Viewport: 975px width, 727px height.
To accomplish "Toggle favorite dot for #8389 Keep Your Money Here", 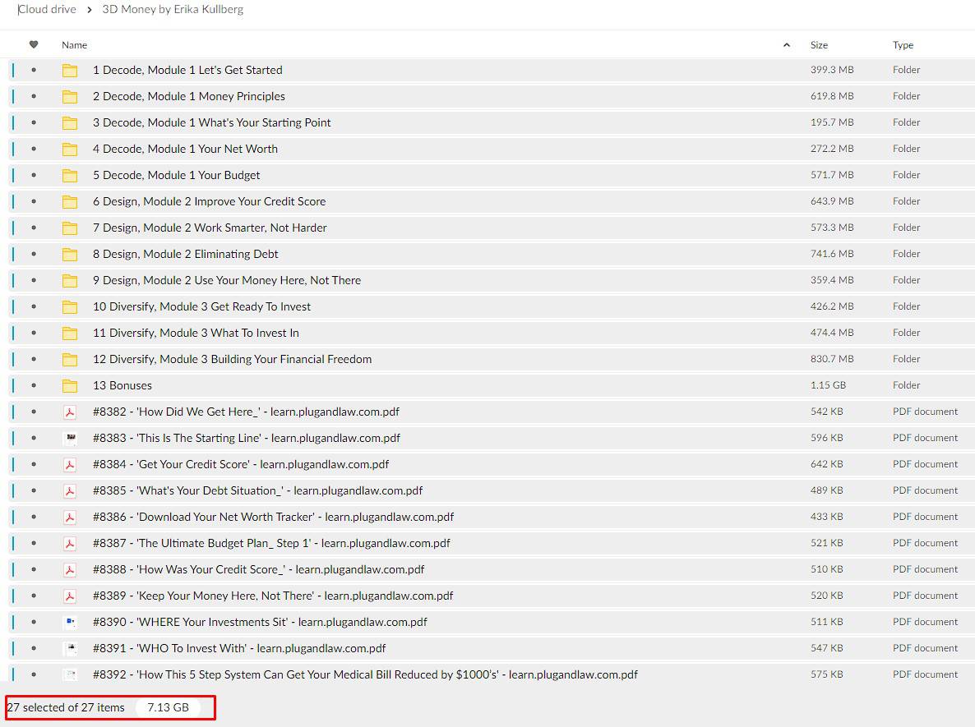I will coord(34,596).
